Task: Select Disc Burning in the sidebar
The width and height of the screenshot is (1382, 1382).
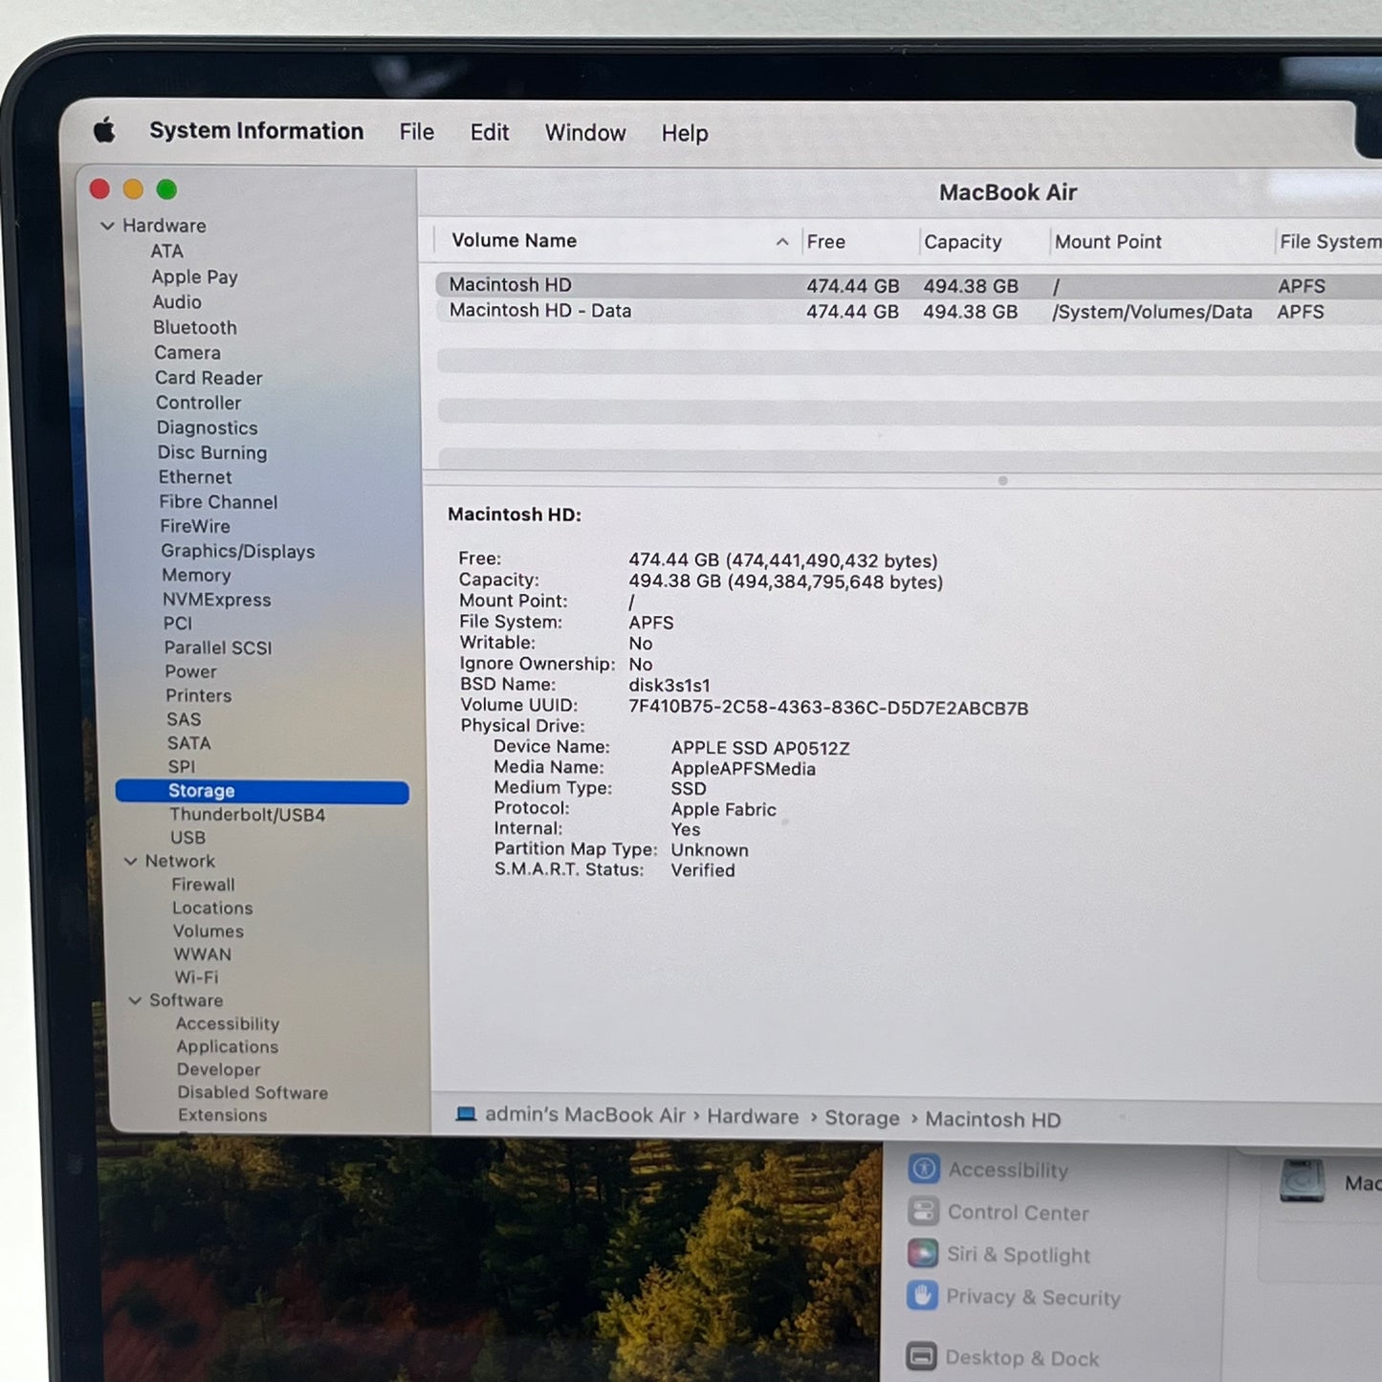Action: pos(212,452)
